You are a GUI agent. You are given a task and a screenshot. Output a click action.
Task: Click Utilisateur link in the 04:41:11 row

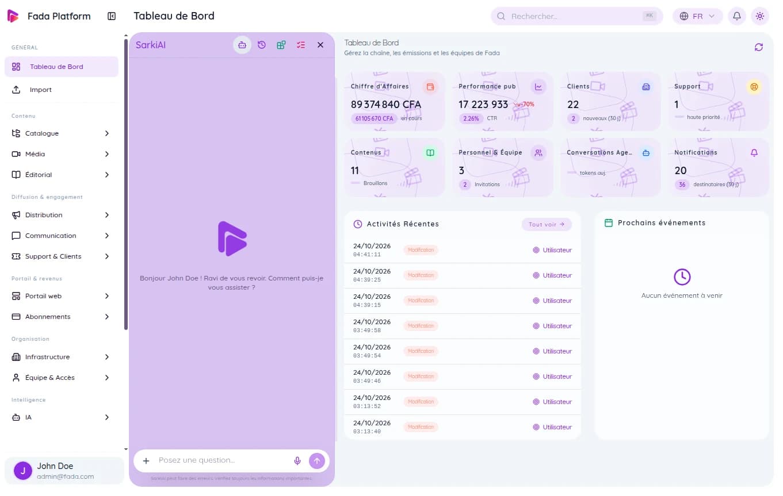pos(552,250)
